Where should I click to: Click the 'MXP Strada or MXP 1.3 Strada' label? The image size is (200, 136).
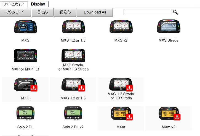(x=73, y=67)
